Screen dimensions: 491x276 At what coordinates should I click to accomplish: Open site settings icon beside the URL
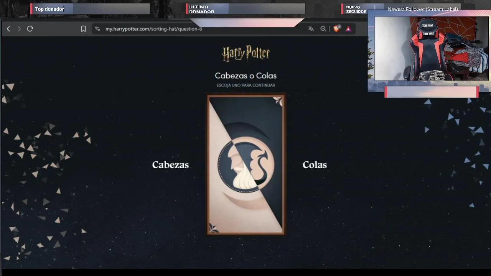pyautogui.click(x=97, y=29)
